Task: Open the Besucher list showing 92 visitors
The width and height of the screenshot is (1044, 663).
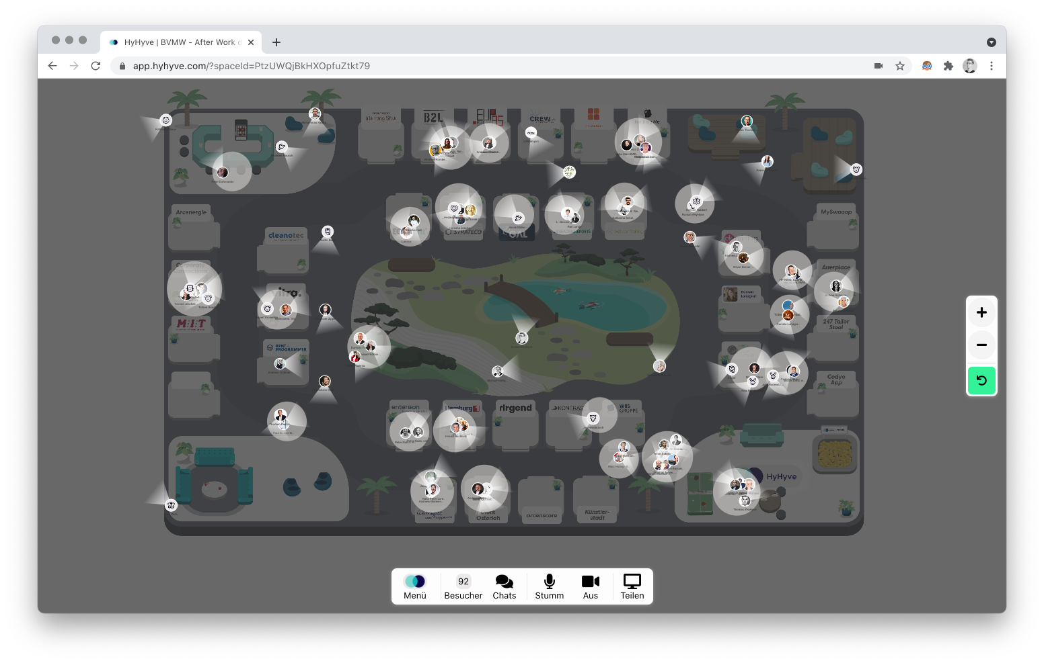Action: pyautogui.click(x=463, y=586)
